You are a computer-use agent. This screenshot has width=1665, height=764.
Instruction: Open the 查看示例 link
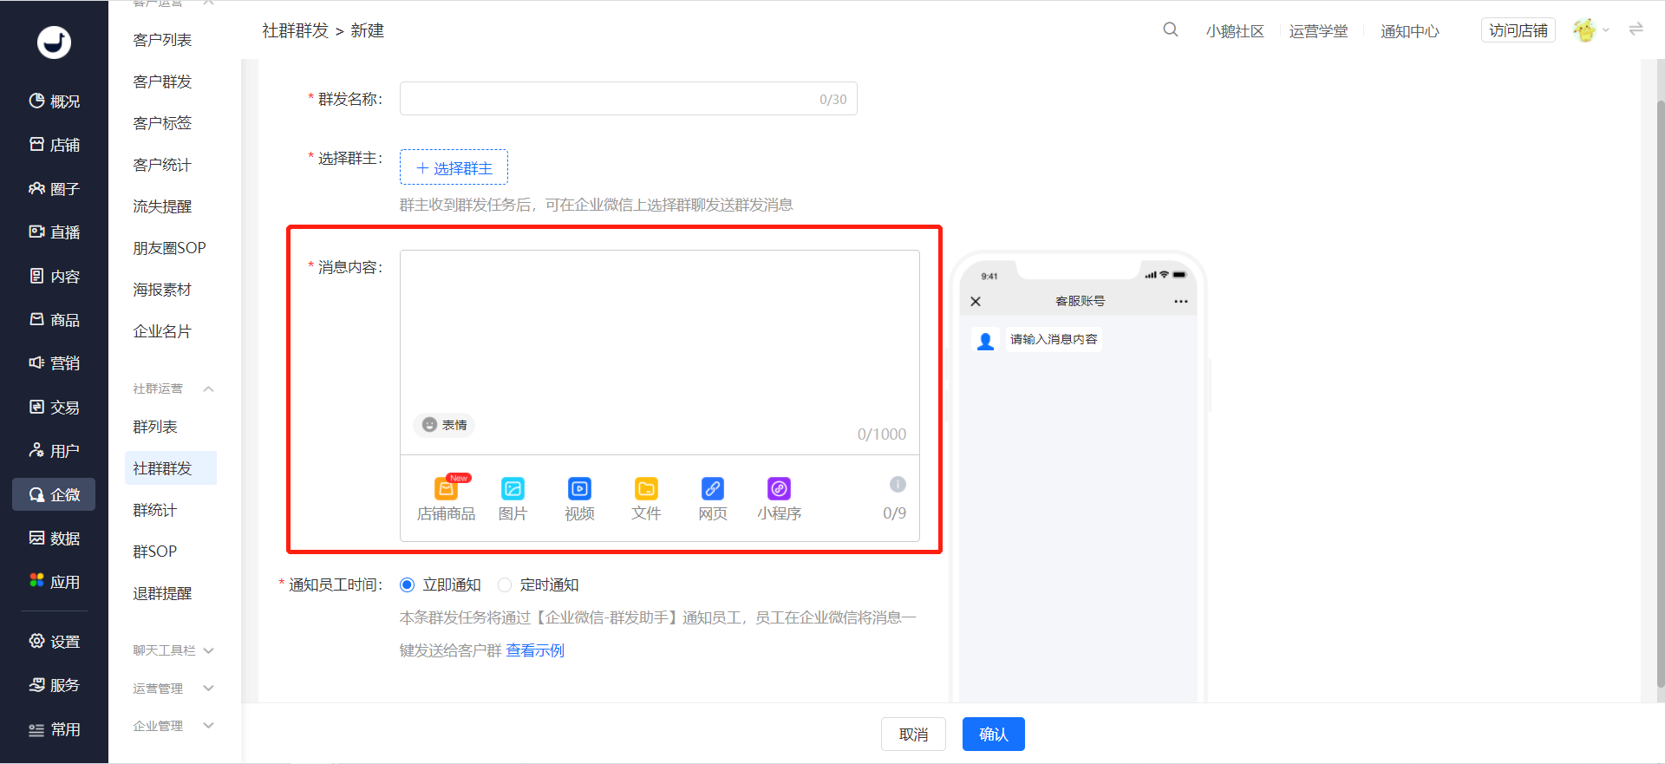[535, 650]
